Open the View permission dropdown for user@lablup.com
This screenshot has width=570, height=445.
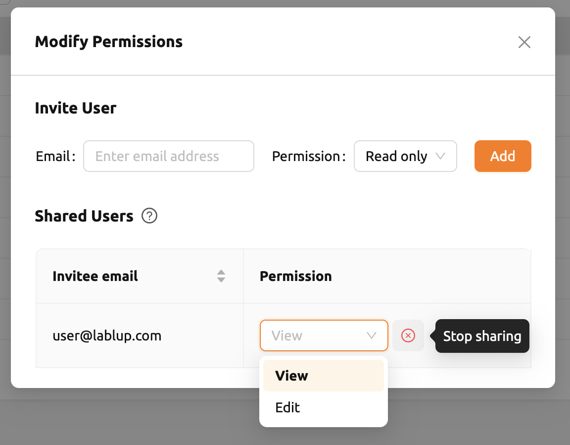(324, 335)
